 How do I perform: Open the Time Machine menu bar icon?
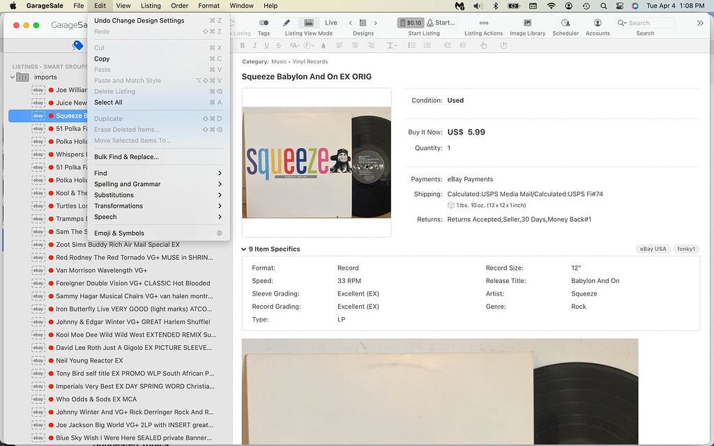(586, 6)
